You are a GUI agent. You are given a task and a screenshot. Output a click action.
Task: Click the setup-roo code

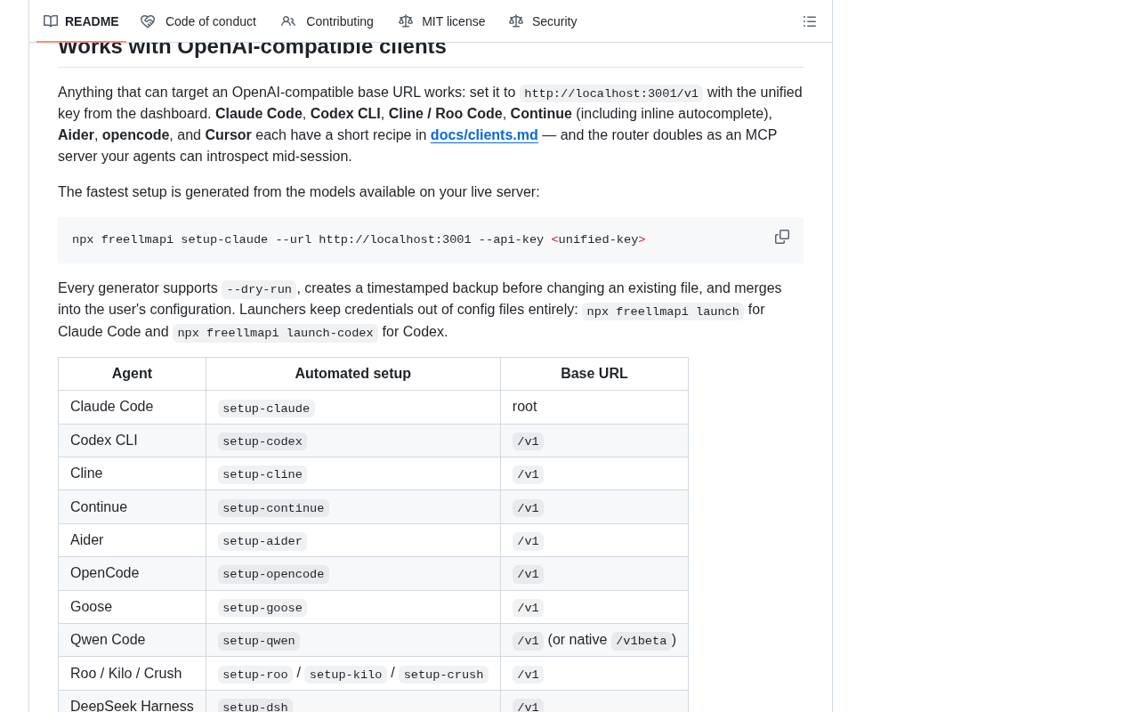[255, 675]
